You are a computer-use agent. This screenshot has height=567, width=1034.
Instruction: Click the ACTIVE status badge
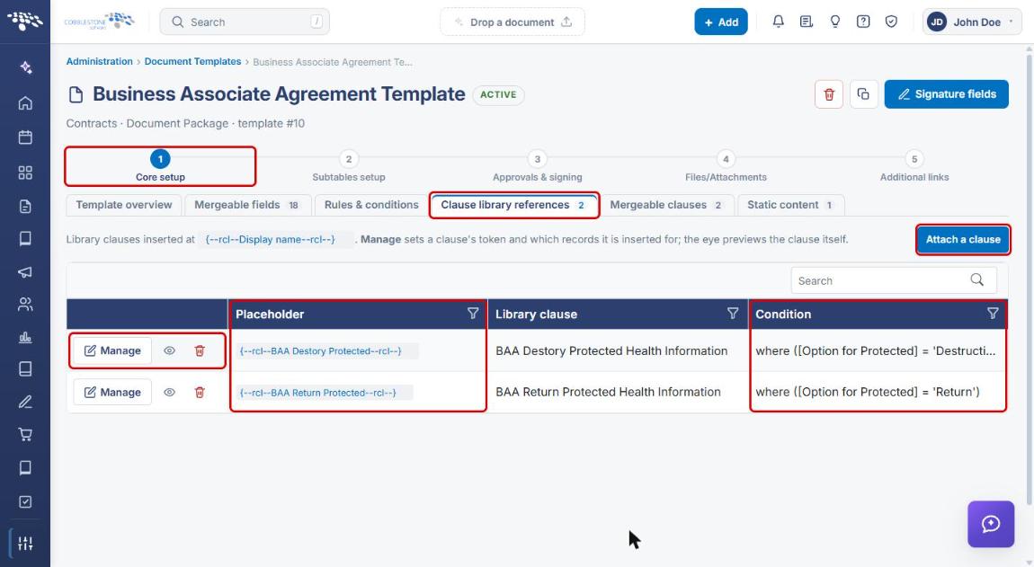tap(498, 95)
